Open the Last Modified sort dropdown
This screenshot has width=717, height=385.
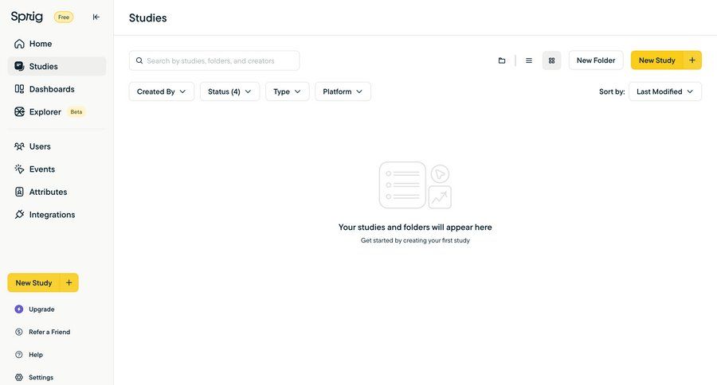coord(665,91)
